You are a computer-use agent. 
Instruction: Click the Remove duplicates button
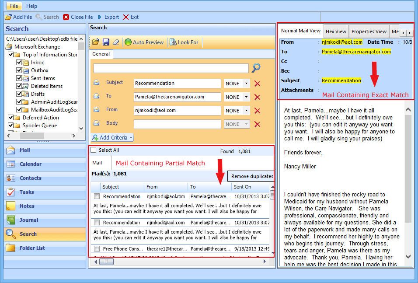252,176
